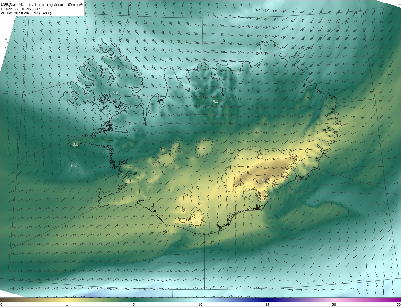Click the 0.4 value on Vatnajökull glacier
The height and width of the screenshot is (307, 401).
click(265, 180)
